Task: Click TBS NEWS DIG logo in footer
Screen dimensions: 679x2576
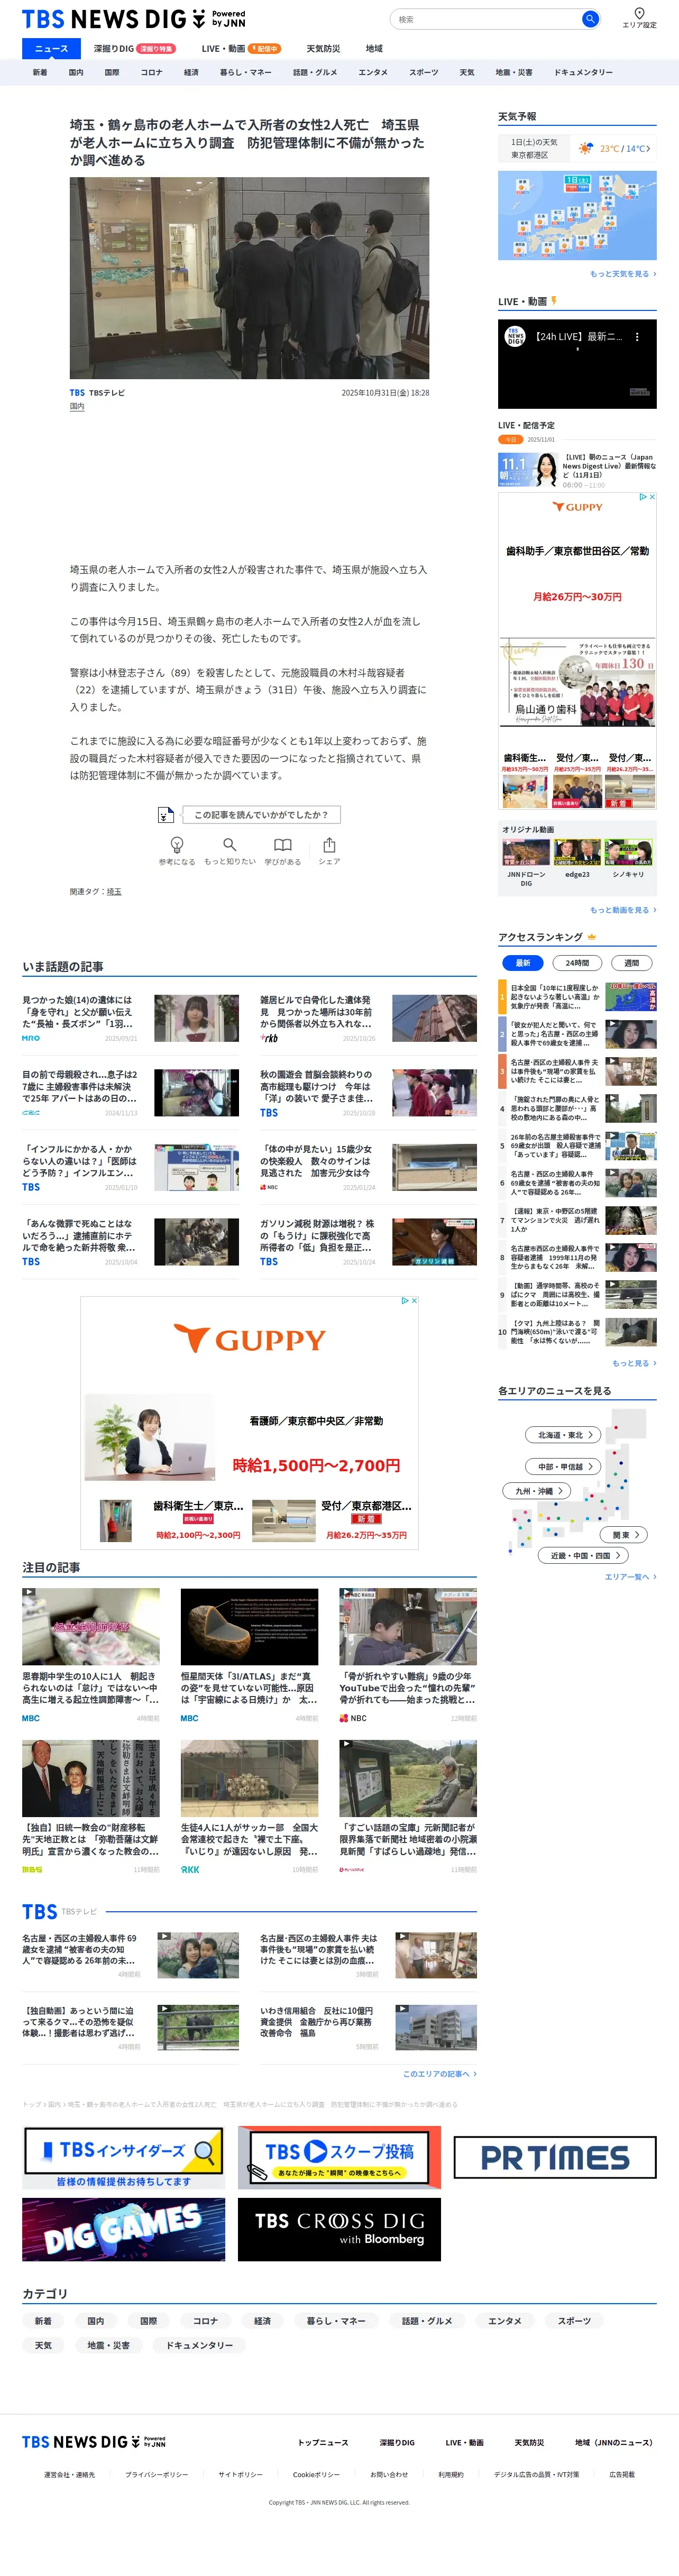Action: (x=94, y=2442)
